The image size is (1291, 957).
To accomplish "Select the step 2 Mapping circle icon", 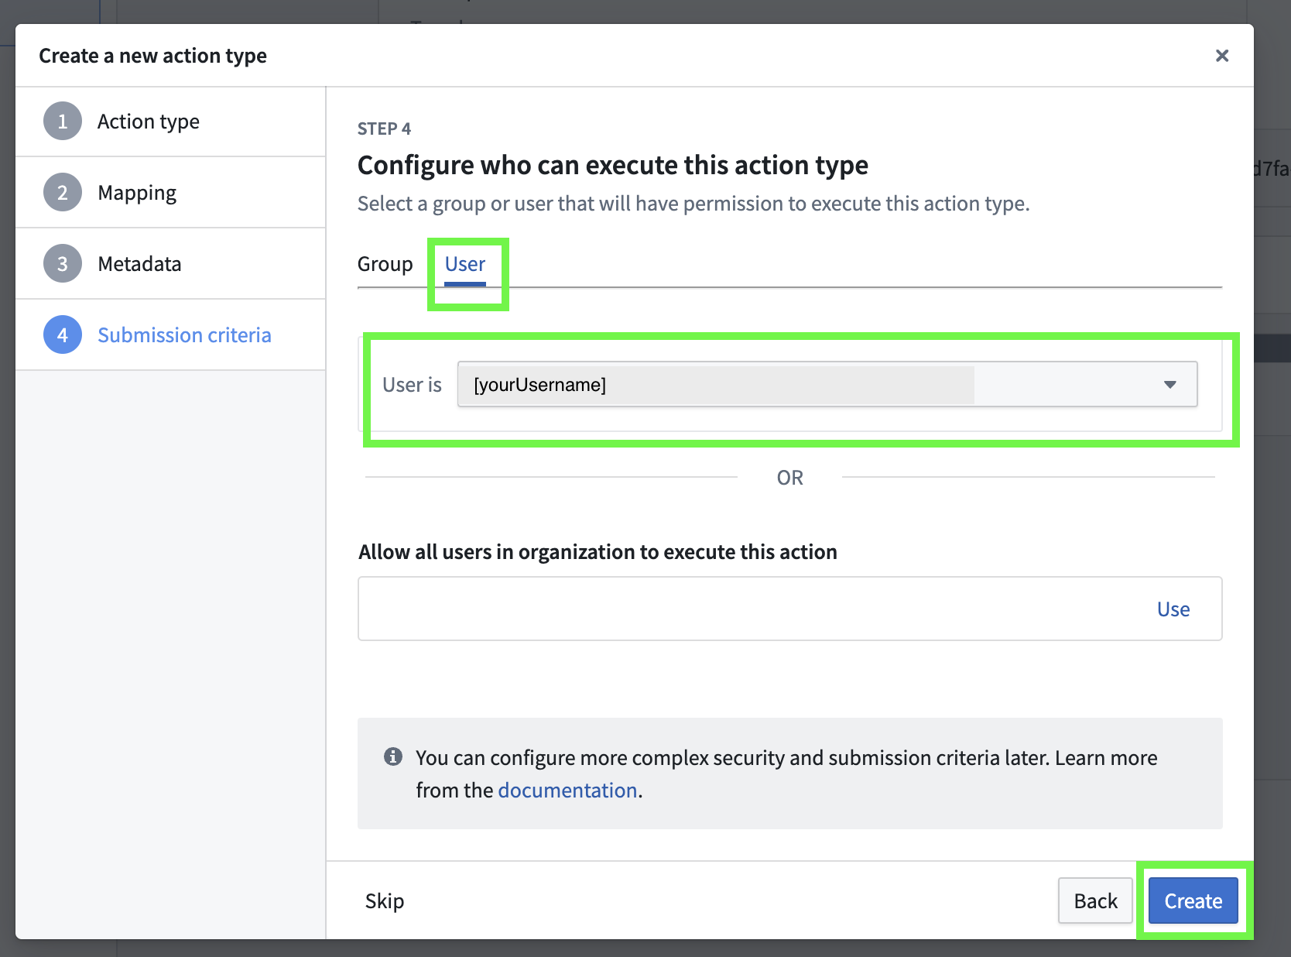I will [x=62, y=192].
